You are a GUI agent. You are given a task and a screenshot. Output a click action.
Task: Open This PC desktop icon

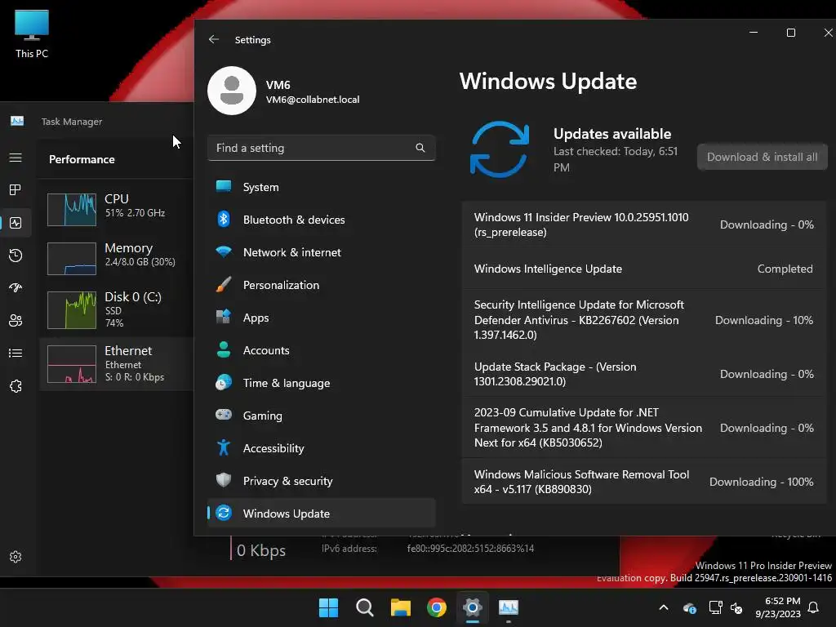(x=32, y=34)
